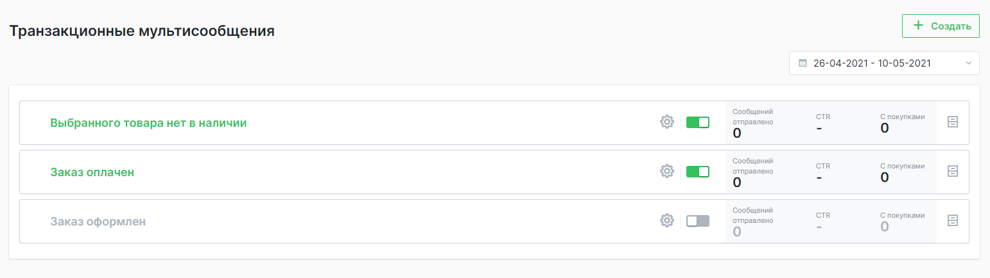Open the "Заказ оформлен" message

98,222
